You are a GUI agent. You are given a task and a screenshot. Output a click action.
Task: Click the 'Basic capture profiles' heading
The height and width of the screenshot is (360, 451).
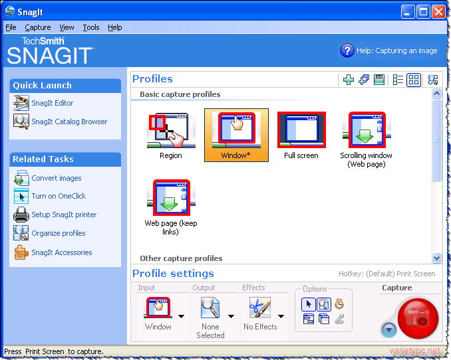coord(180,94)
